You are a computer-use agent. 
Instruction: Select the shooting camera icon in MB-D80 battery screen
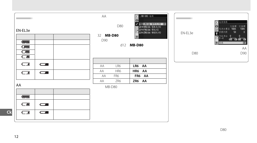coord(137,20)
